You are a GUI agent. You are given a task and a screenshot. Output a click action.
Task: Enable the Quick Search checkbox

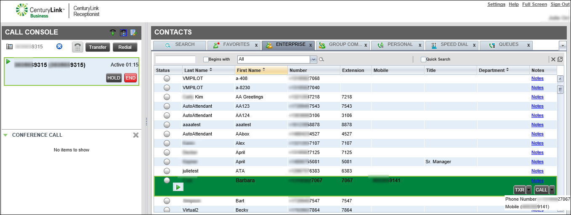tap(423, 59)
